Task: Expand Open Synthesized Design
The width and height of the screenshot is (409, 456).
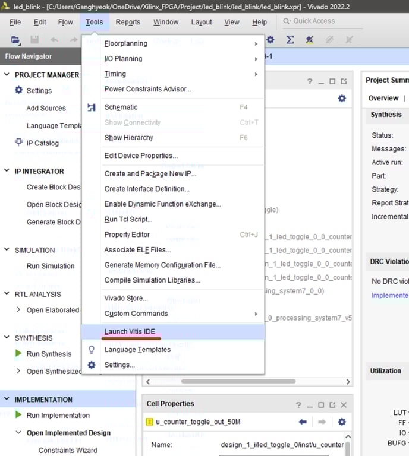Action: point(18,371)
